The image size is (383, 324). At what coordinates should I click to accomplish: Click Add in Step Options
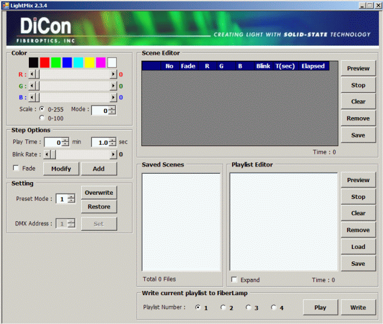click(99, 169)
